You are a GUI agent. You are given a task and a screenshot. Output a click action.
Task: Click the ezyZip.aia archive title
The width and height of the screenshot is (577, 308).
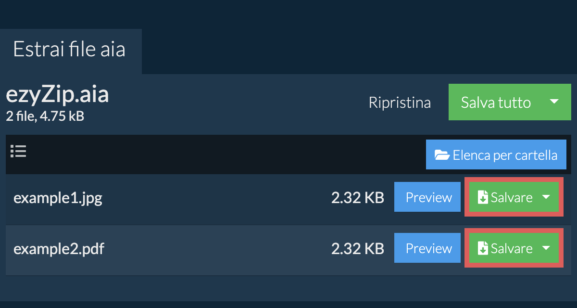pyautogui.click(x=57, y=95)
